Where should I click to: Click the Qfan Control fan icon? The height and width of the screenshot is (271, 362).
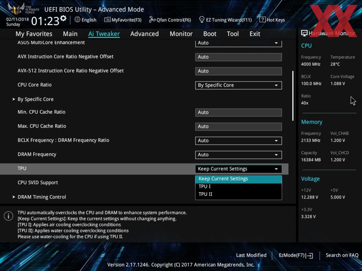[152, 19]
